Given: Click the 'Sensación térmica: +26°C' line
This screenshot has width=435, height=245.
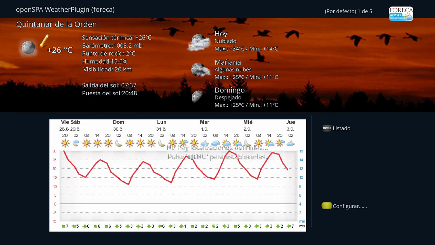Looking at the screenshot, I should pos(117,37).
